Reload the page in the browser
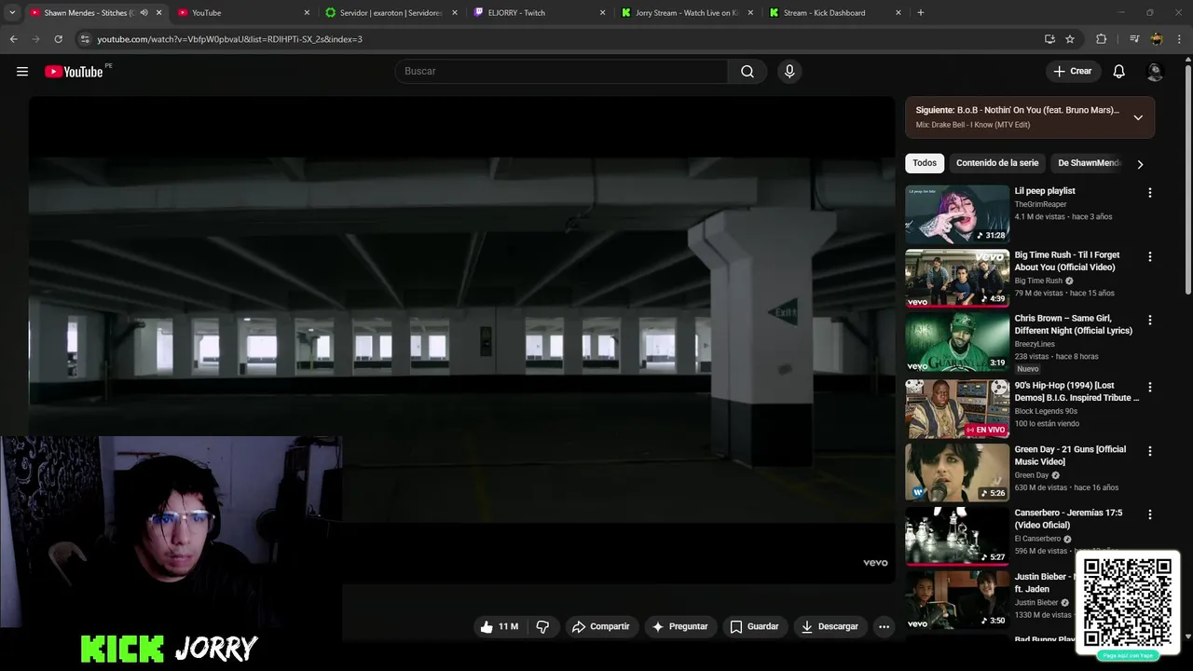This screenshot has width=1193, height=671. 58,39
